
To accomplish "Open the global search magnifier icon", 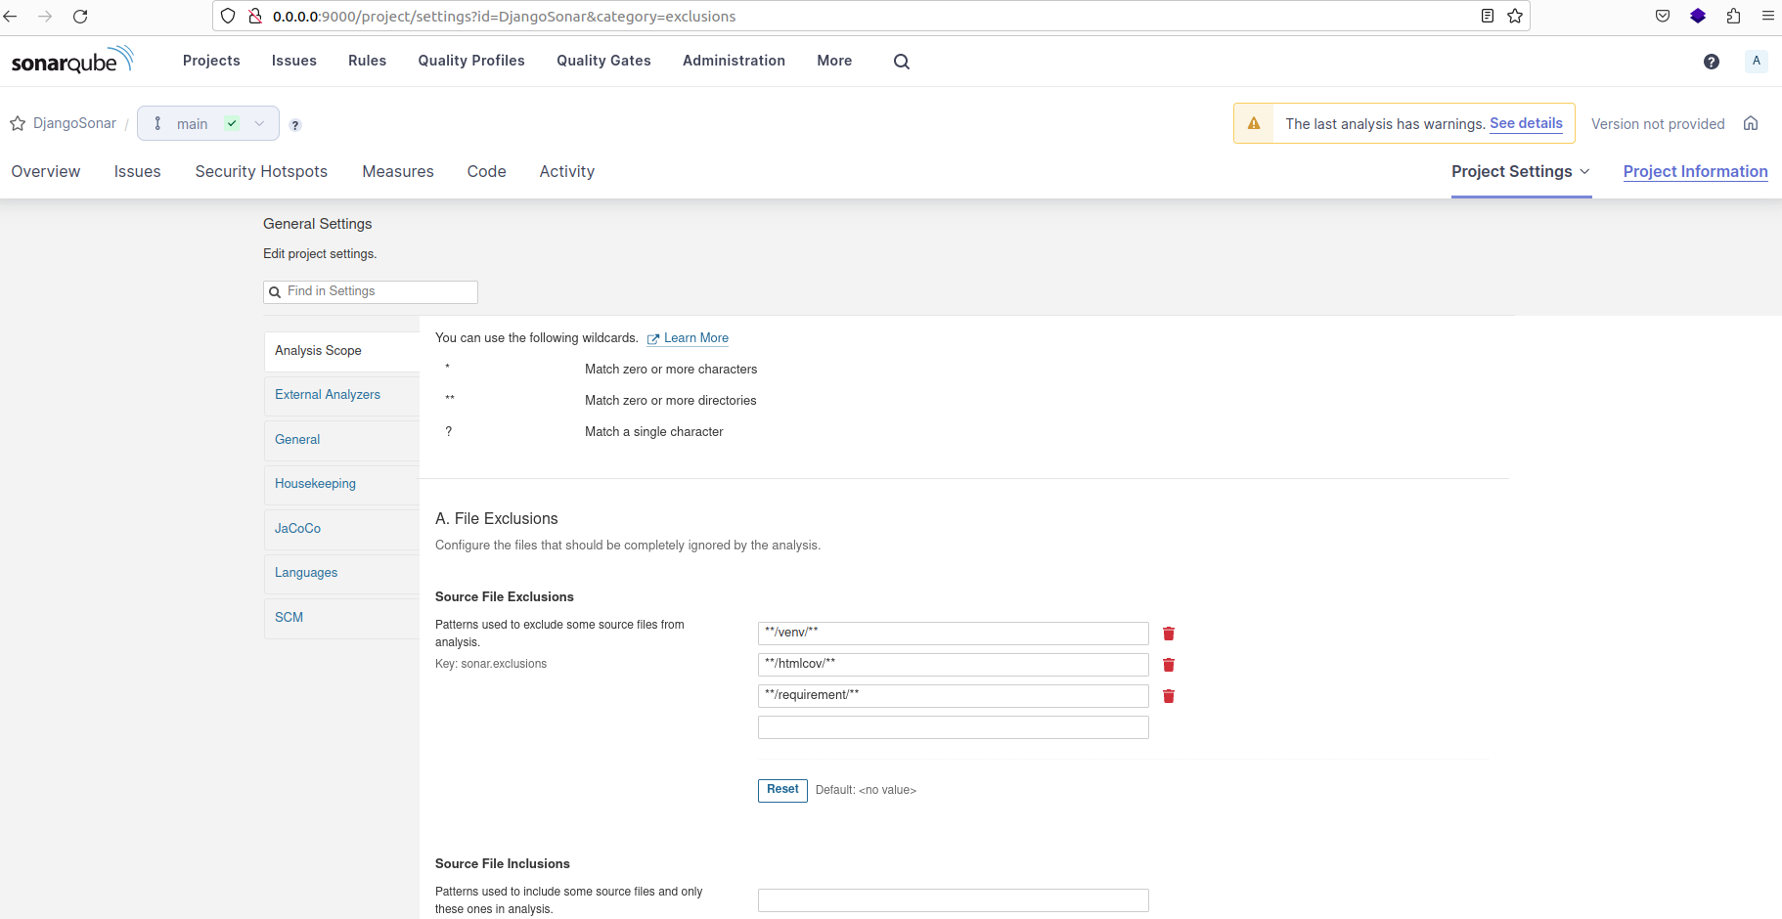I will coord(902,61).
